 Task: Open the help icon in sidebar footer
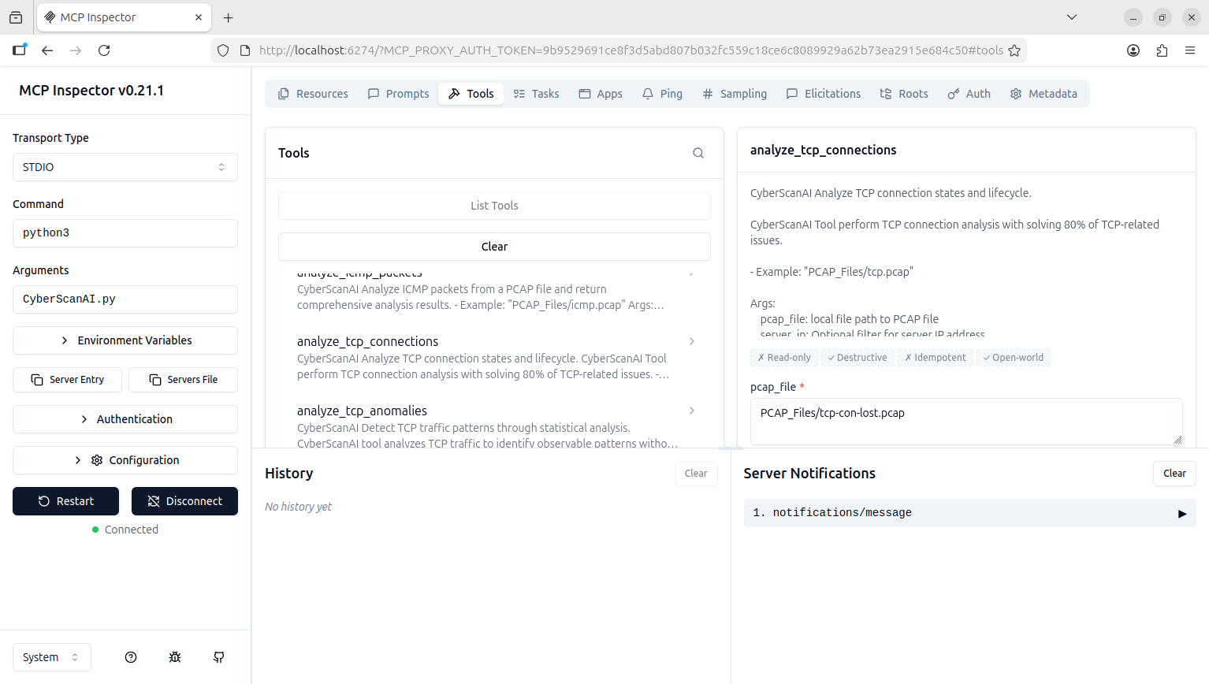click(x=131, y=657)
